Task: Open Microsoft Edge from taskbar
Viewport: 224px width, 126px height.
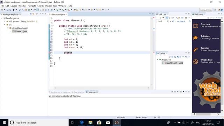Action: point(82,122)
